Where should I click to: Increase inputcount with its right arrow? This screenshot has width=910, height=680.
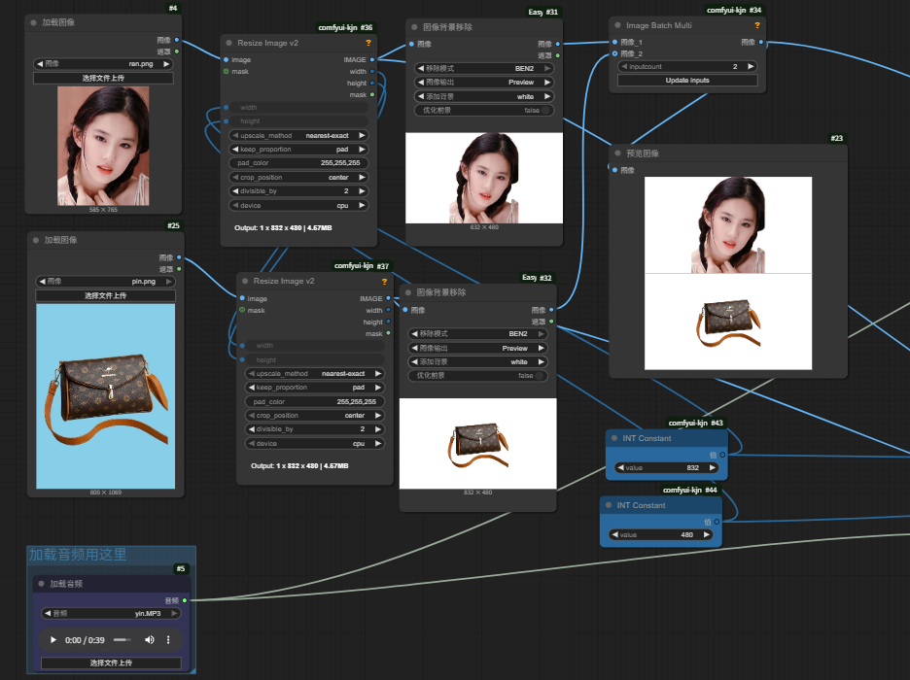click(750, 66)
